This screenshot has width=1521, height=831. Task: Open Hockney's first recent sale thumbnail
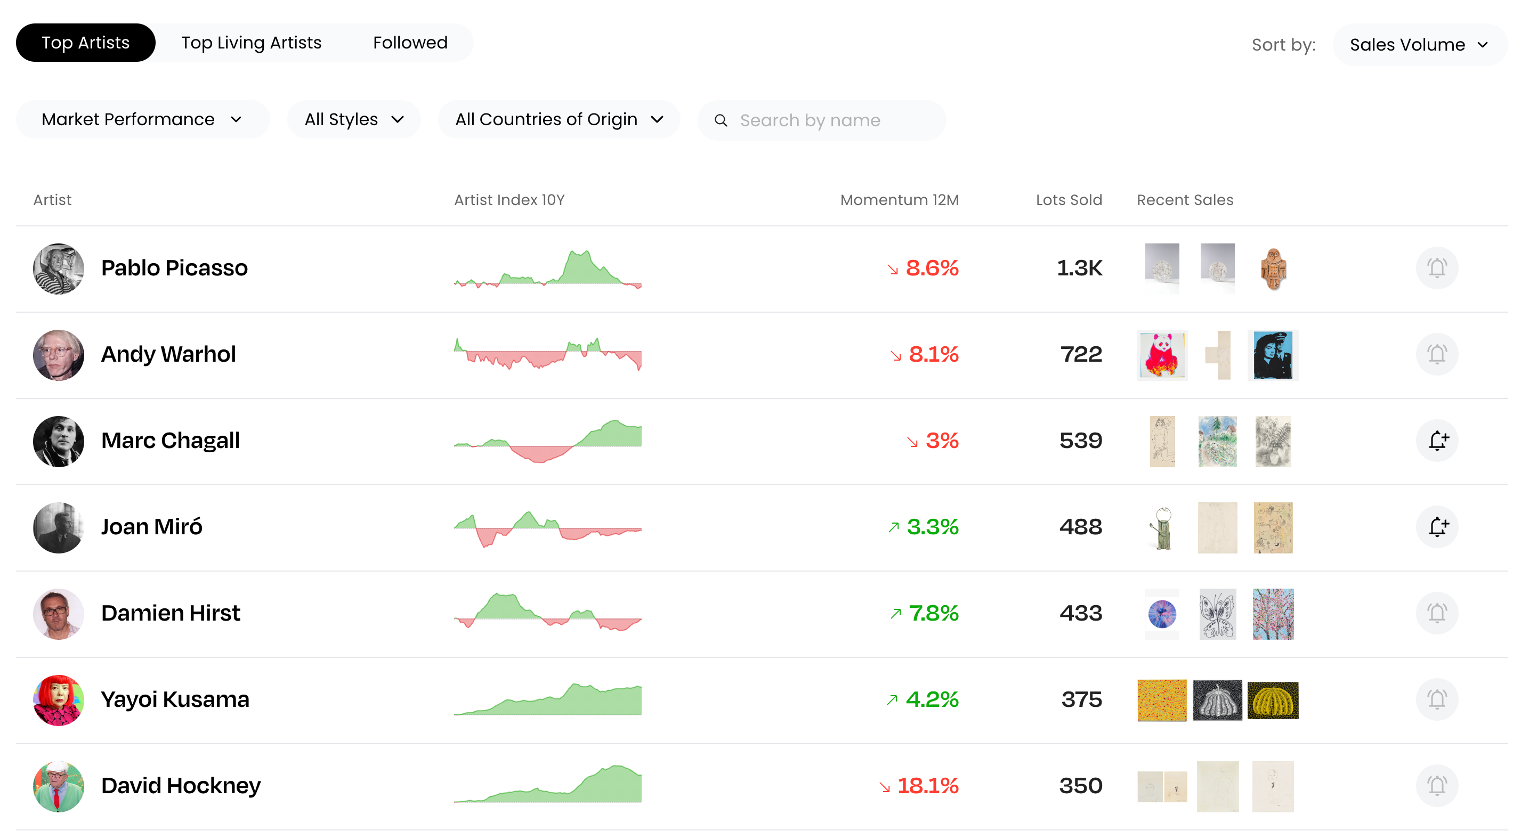point(1161,786)
